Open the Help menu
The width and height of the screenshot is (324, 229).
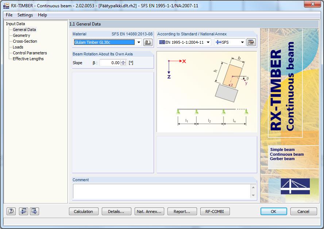click(x=42, y=15)
